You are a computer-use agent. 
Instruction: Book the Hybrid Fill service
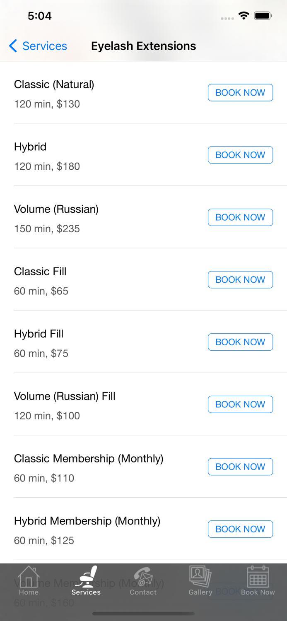point(240,342)
